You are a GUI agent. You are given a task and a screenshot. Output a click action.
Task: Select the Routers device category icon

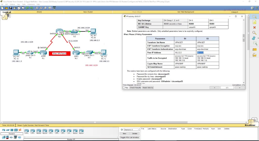coord(4,130)
